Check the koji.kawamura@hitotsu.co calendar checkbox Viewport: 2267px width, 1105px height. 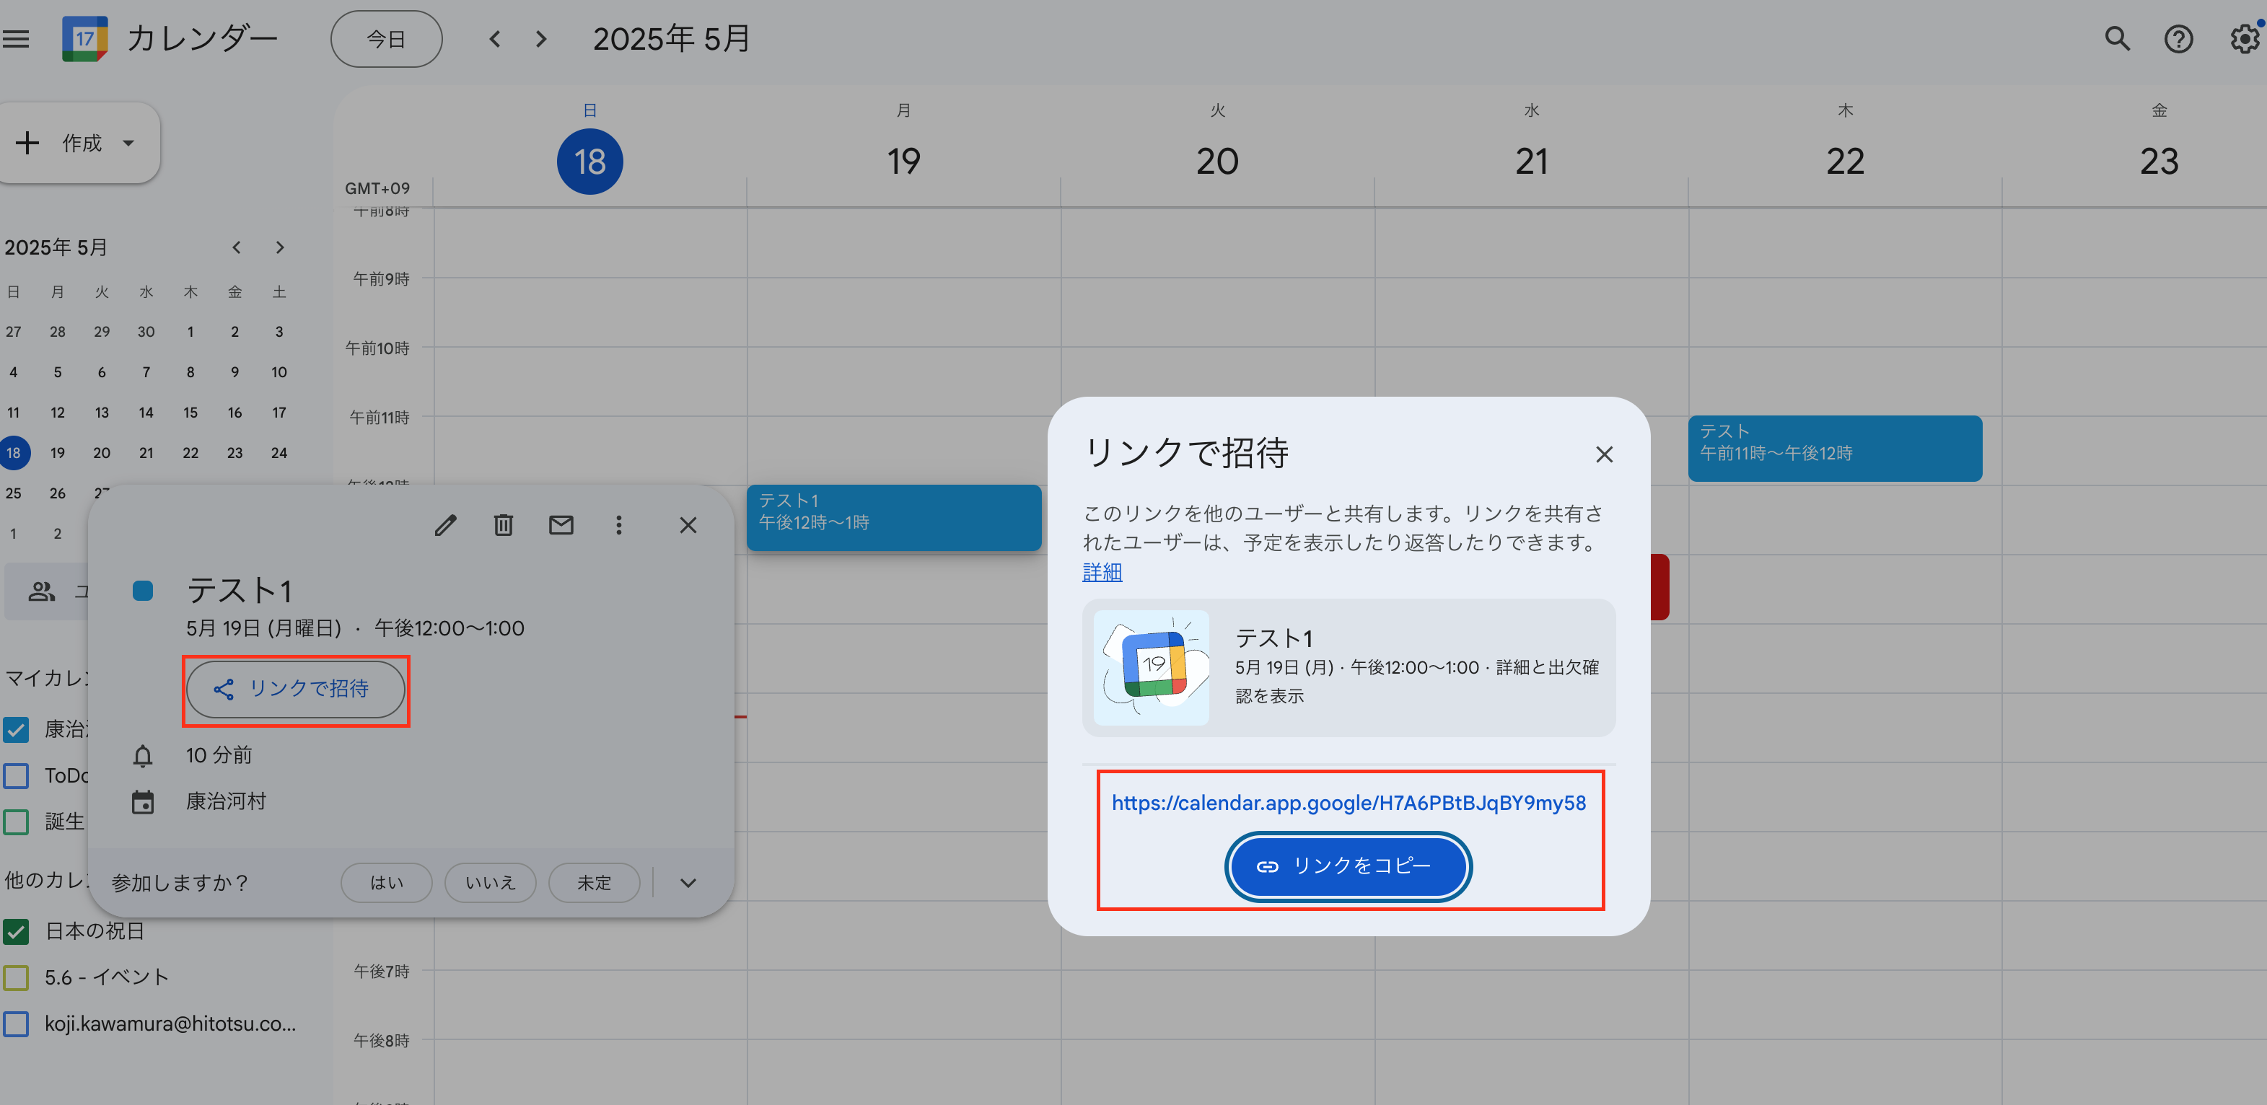pyautogui.click(x=17, y=1023)
